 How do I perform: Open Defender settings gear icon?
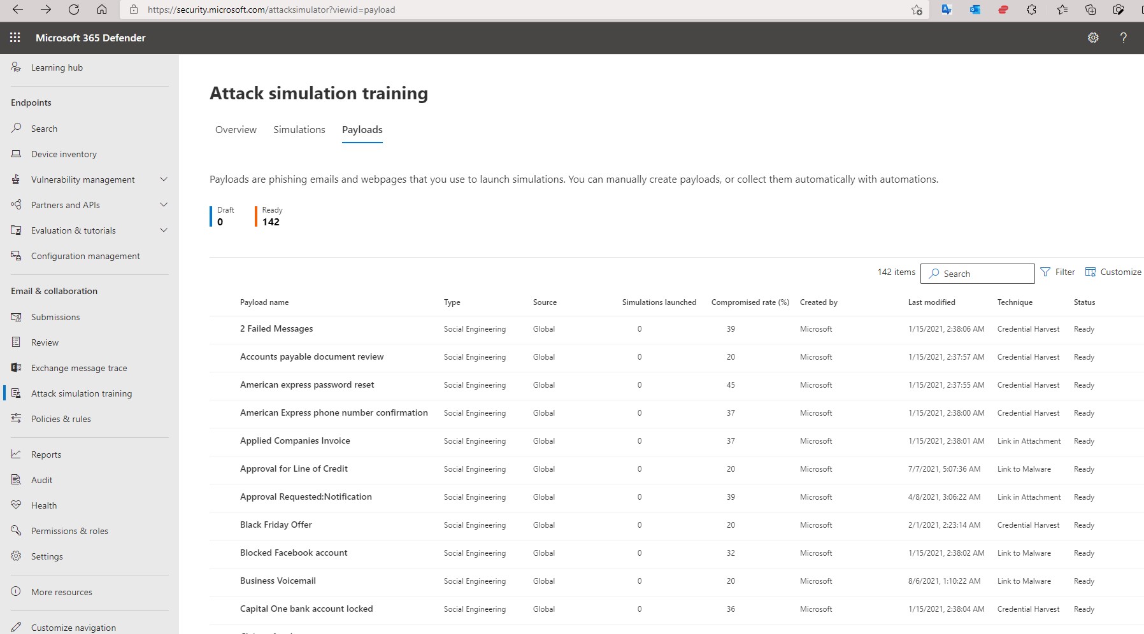1093,38
